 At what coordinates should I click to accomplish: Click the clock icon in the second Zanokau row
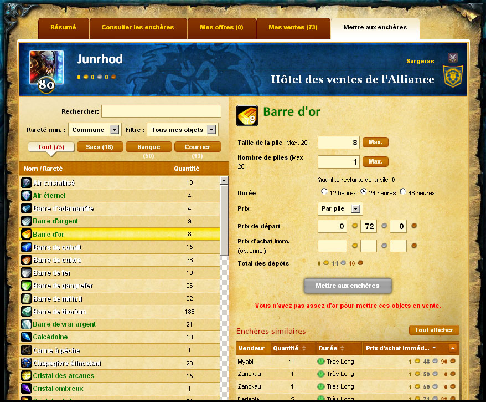321,387
